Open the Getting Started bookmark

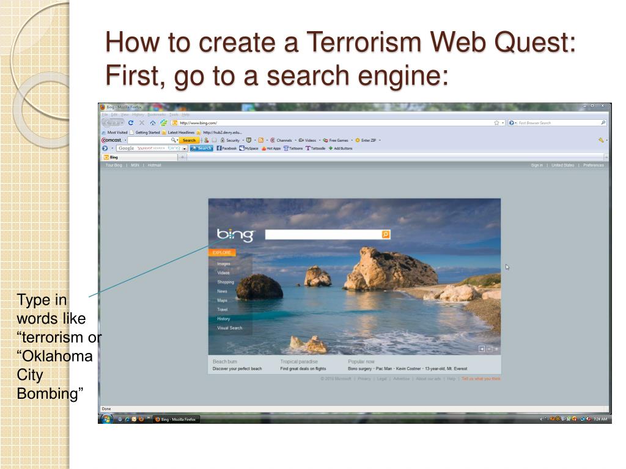(x=144, y=133)
